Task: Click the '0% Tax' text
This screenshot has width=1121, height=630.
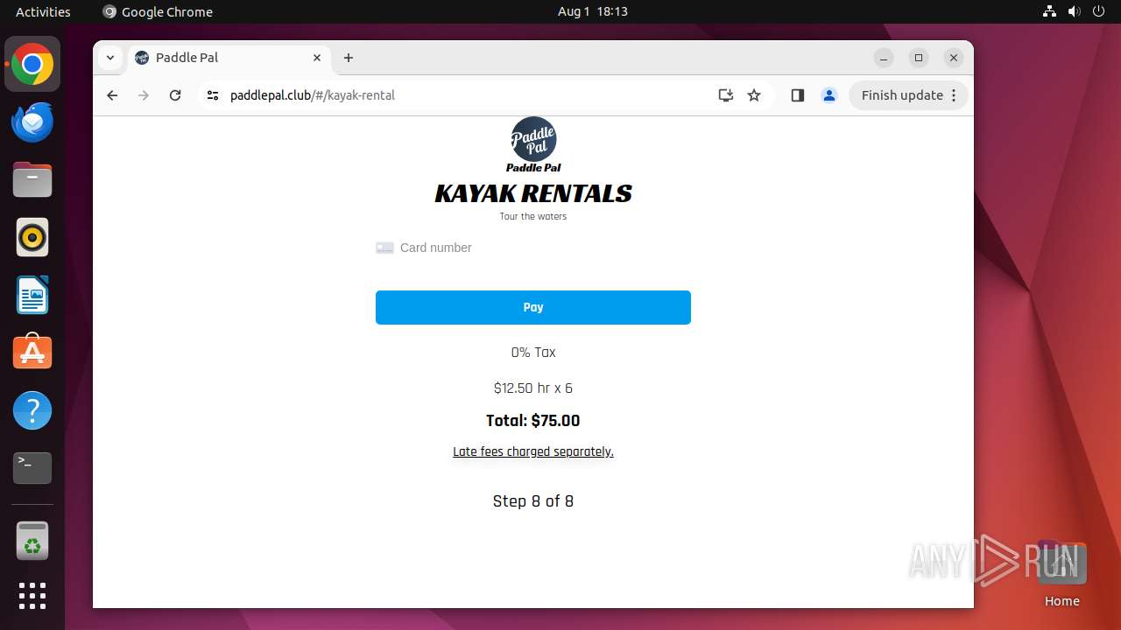Action: [x=533, y=352]
